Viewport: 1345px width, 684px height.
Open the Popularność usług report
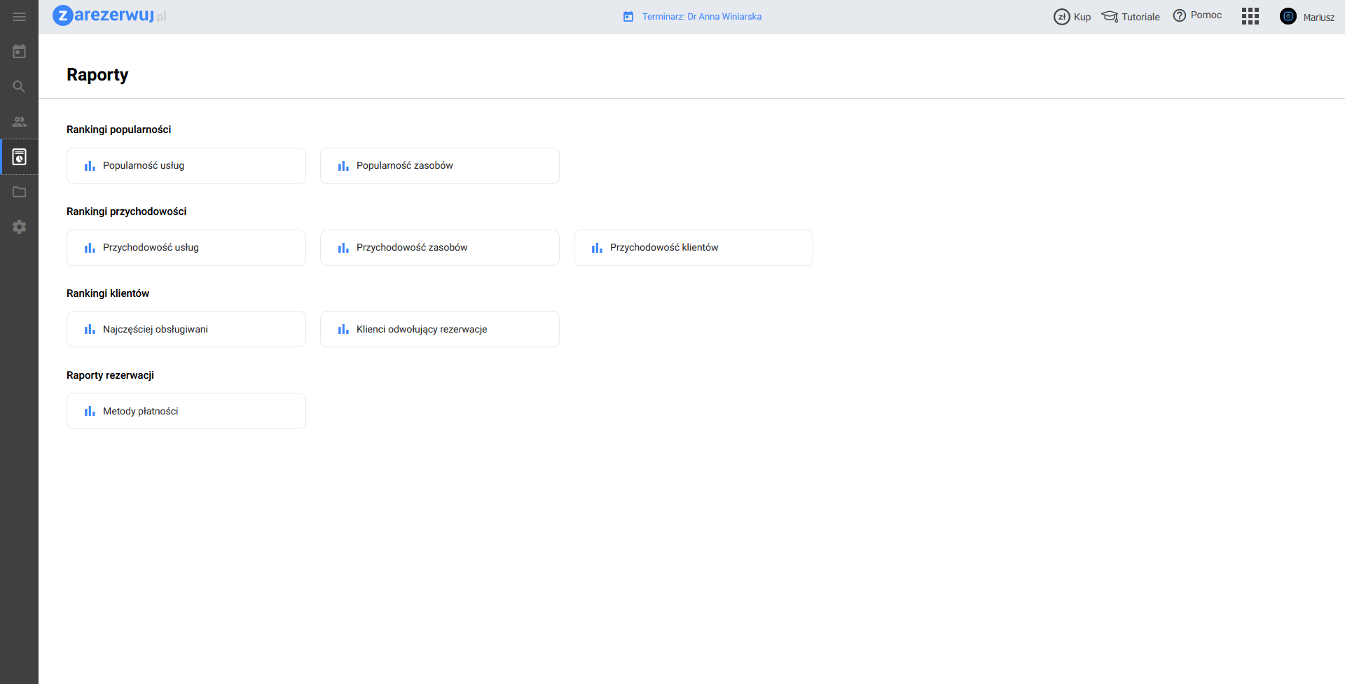click(x=186, y=166)
